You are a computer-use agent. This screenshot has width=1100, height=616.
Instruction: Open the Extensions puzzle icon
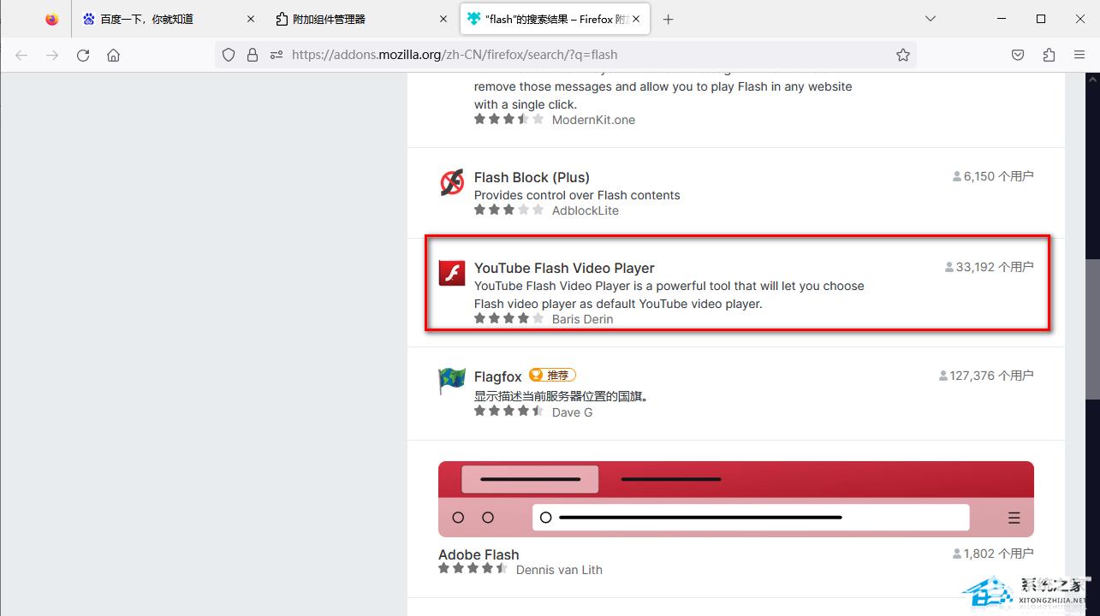coord(1049,55)
